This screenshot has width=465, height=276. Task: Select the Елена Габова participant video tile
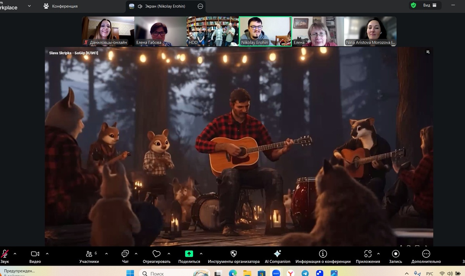(160, 31)
